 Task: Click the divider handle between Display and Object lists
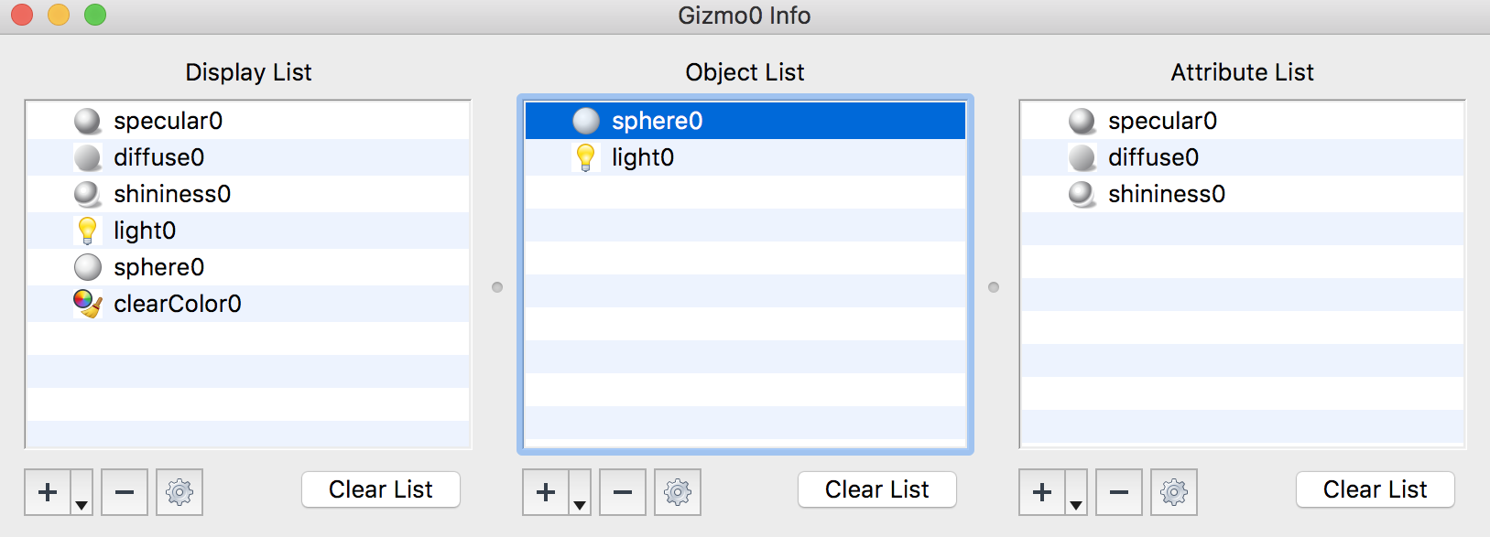pyautogui.click(x=497, y=287)
